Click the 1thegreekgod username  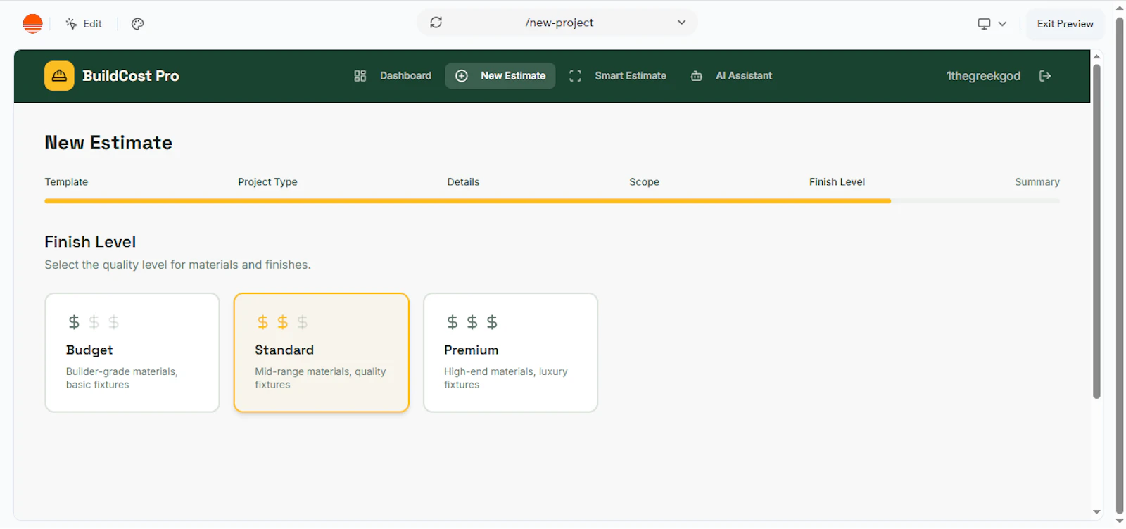click(x=982, y=76)
